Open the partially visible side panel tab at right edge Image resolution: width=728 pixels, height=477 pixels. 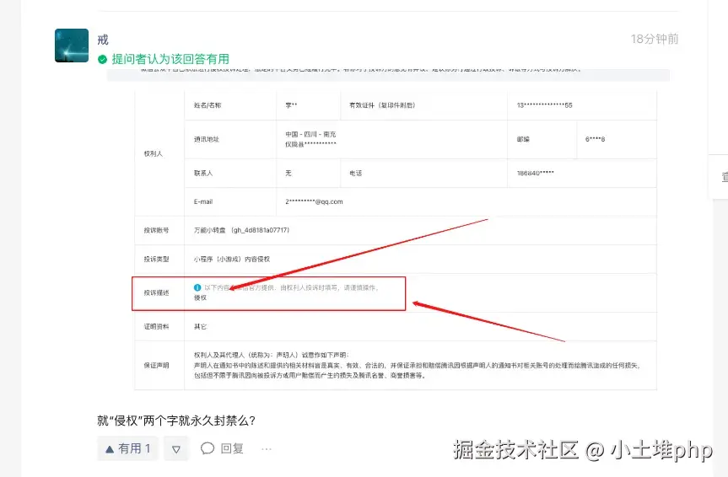coord(720,177)
